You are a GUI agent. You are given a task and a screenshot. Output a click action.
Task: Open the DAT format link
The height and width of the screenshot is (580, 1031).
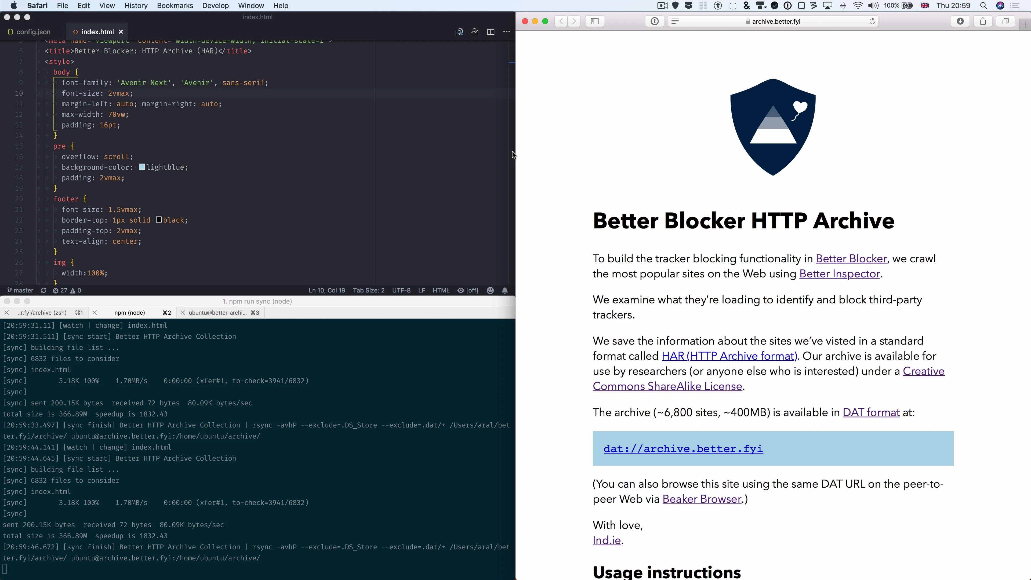click(871, 412)
